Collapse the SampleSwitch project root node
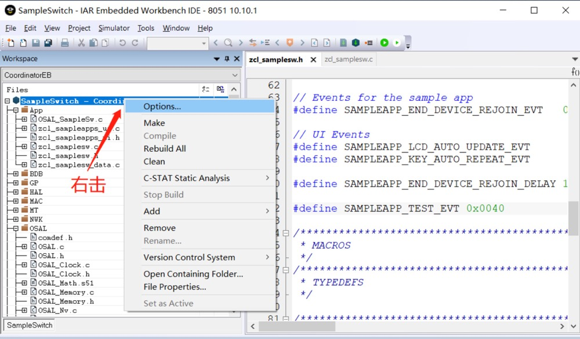Viewport: 580px width, 339px height. tap(8, 101)
